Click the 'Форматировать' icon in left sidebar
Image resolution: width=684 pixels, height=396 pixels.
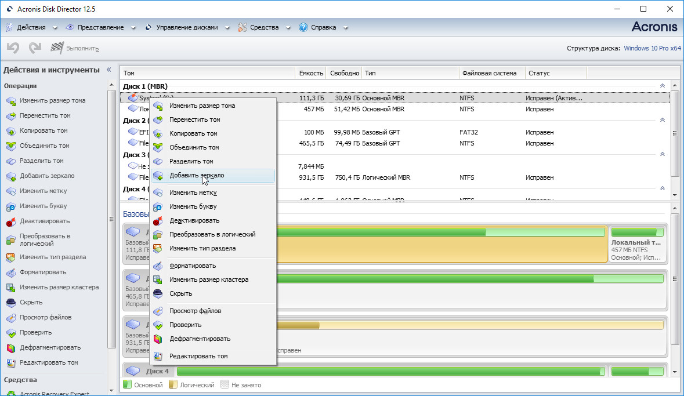[x=10, y=273]
